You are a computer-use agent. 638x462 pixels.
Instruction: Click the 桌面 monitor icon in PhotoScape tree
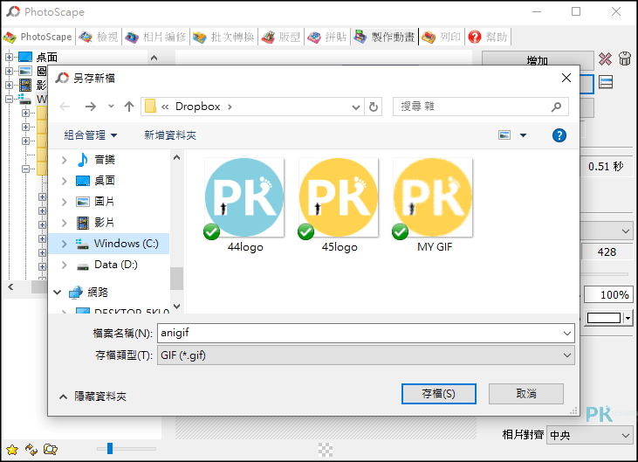(x=24, y=57)
